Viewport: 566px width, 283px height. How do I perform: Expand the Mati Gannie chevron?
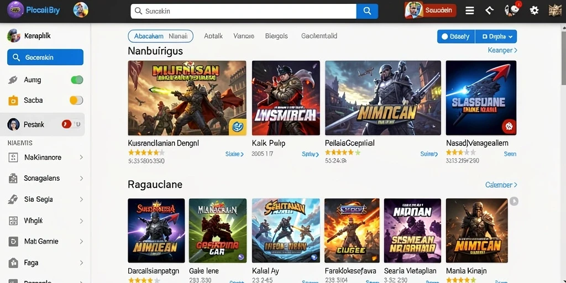point(82,242)
